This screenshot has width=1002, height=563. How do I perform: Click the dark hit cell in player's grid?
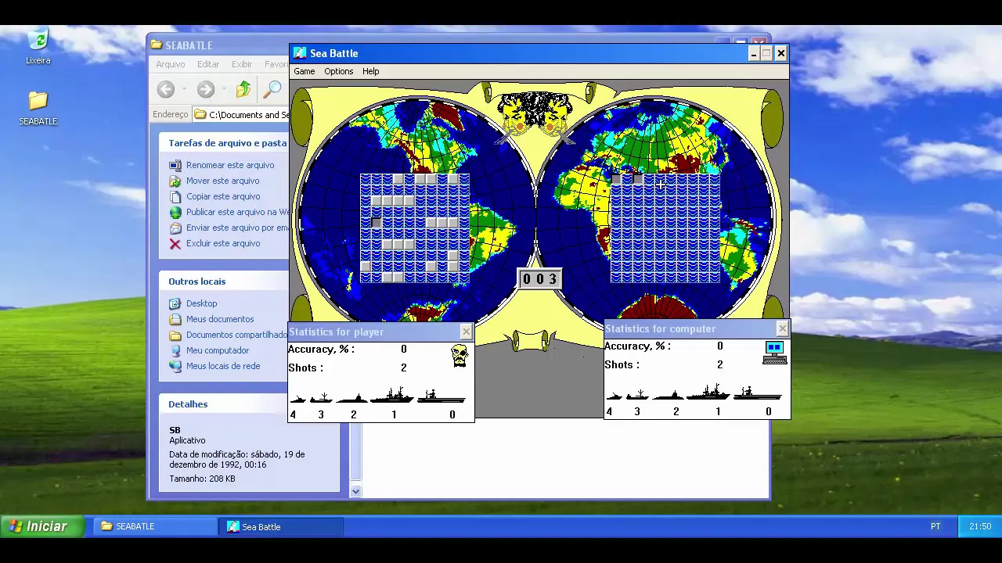(376, 223)
